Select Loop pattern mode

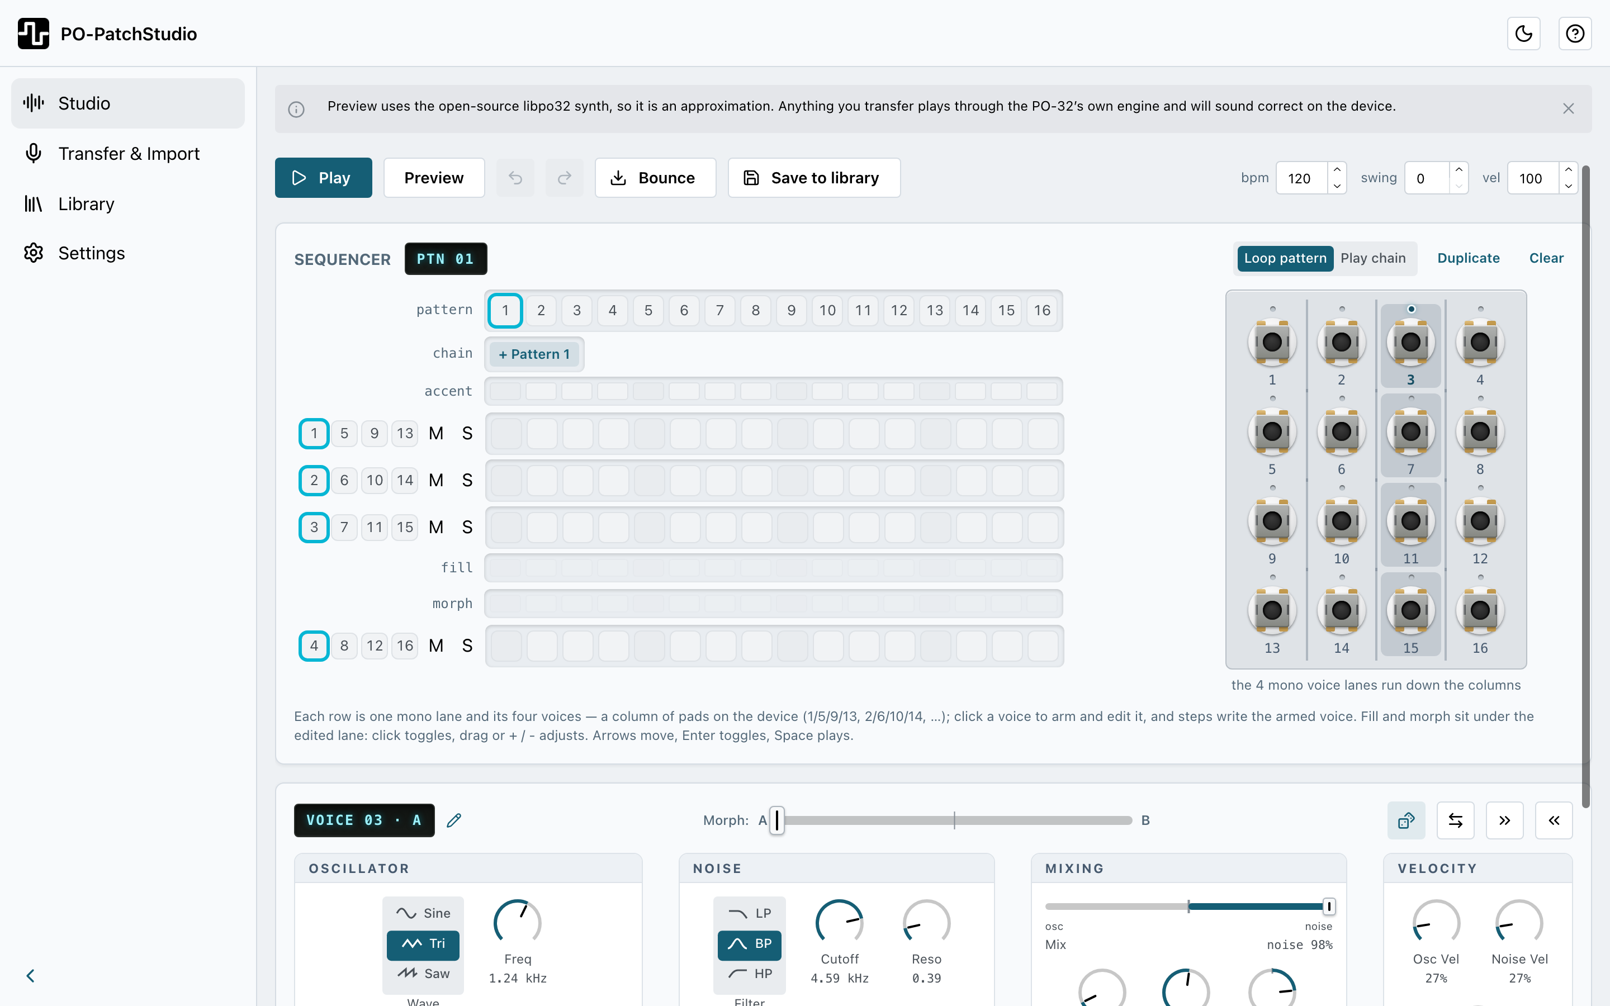coord(1285,258)
